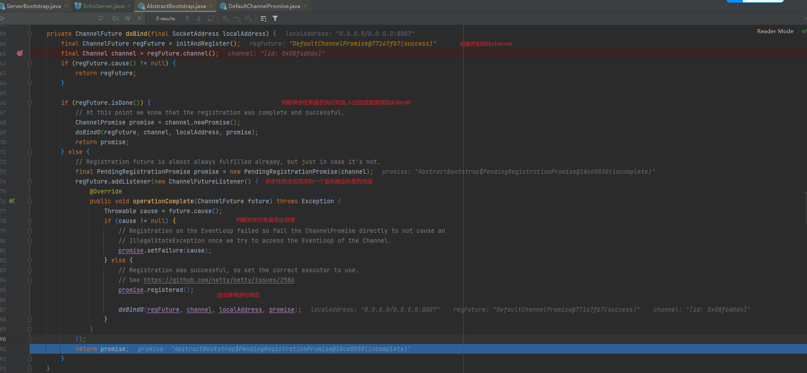Collapse the regFuture.isDone() if block

tap(30, 103)
